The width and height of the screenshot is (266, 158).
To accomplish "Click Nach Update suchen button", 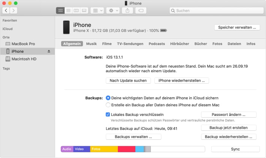I will pos(128,81).
